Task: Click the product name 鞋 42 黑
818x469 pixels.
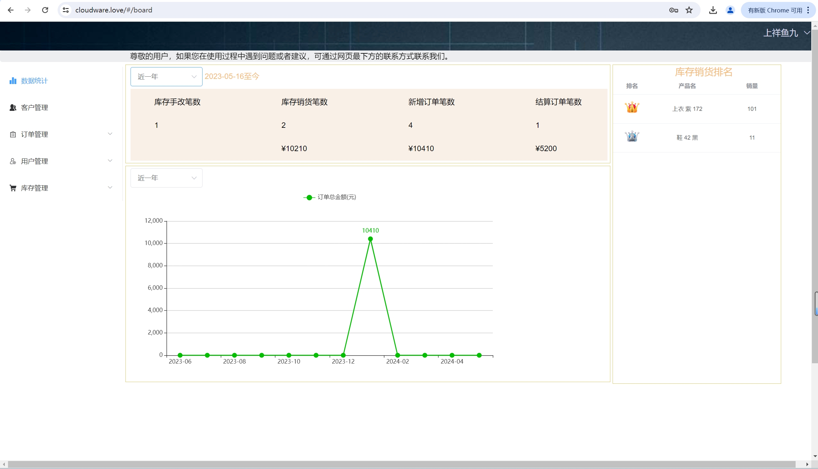Action: coord(687,138)
